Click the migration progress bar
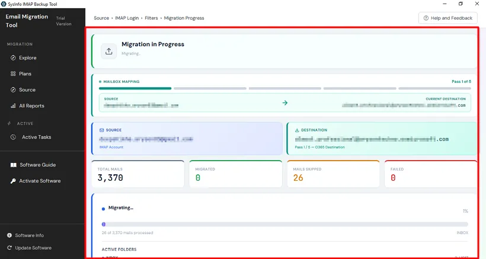 click(285, 224)
